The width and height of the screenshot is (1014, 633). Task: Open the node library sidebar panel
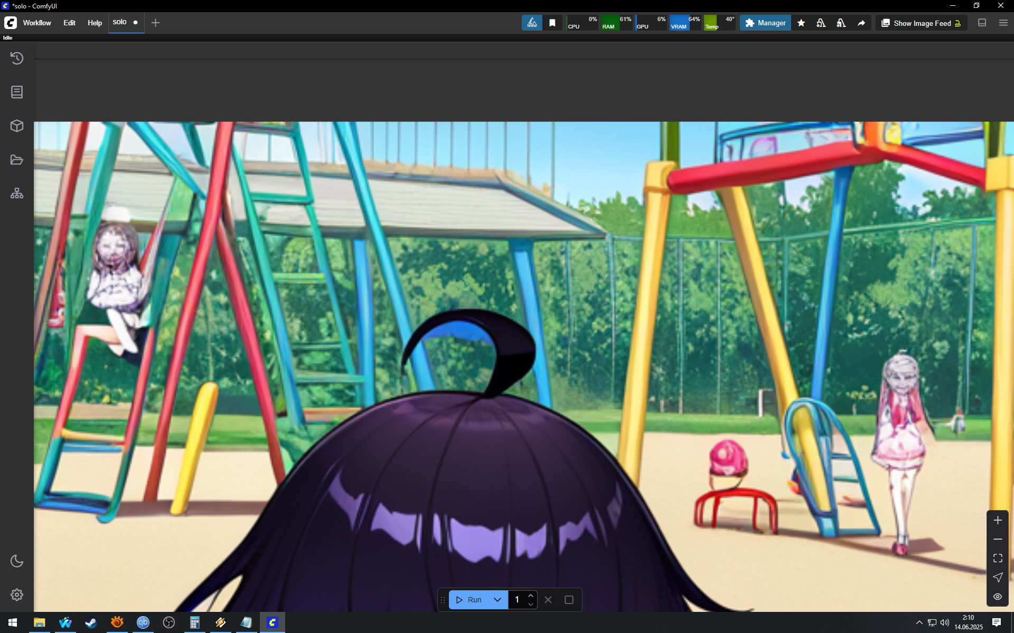17,92
